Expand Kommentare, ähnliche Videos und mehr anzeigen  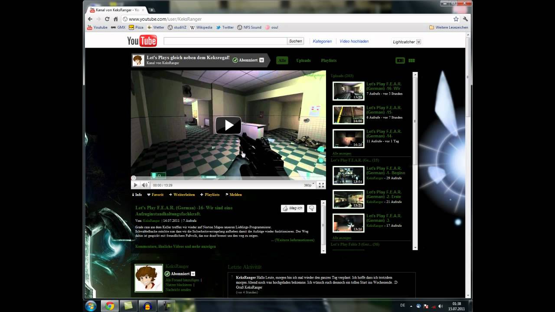pyautogui.click(x=176, y=247)
